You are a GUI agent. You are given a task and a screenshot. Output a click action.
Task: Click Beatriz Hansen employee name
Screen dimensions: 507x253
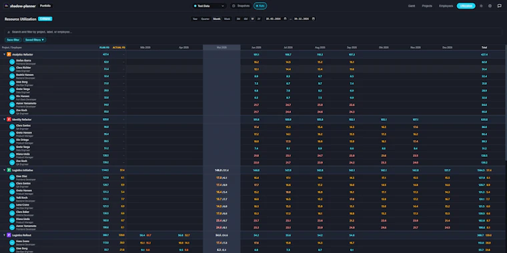[25, 75]
